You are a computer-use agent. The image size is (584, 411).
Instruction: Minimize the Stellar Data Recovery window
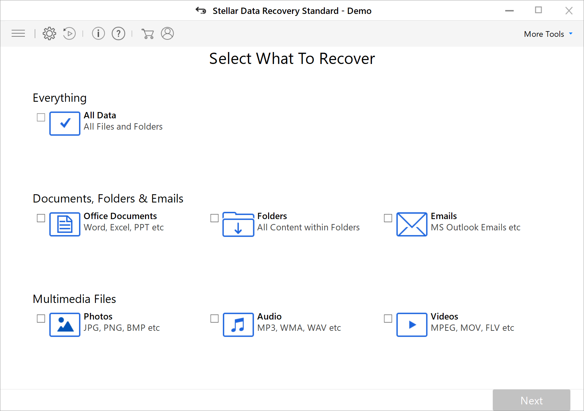pyautogui.click(x=509, y=11)
